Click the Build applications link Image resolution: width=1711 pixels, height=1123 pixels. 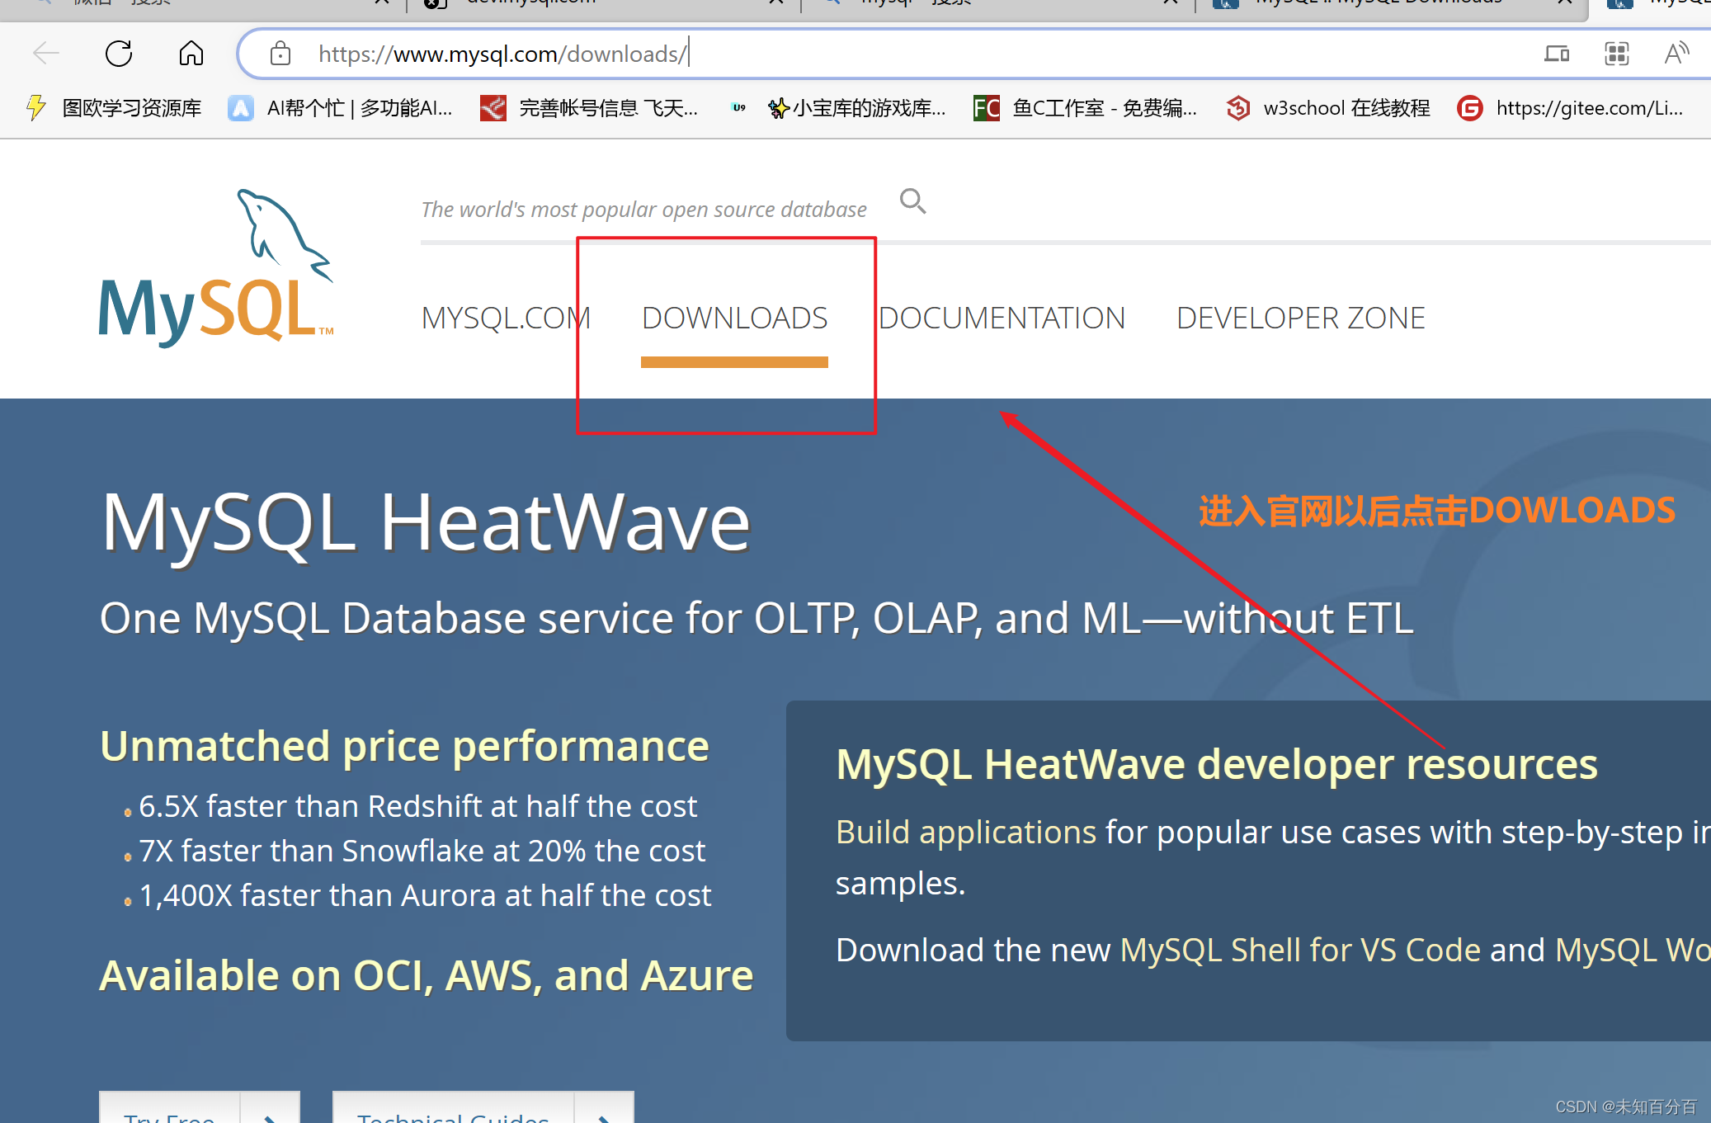[965, 833]
